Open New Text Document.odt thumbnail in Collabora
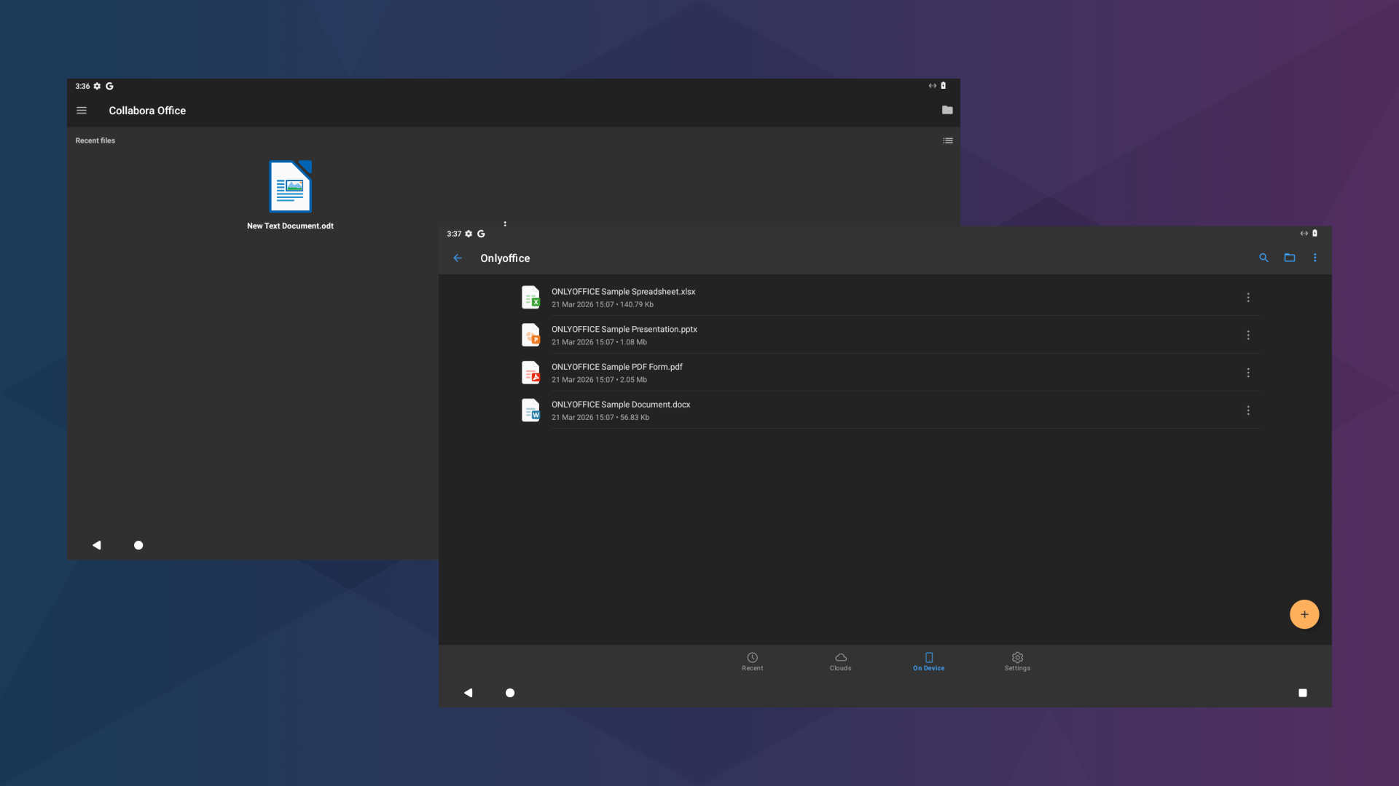Viewport: 1399px width, 786px height. click(x=290, y=186)
